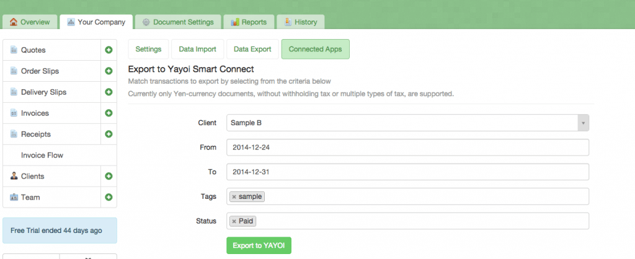
Task: Click the History tab icon
Action: (x=288, y=22)
